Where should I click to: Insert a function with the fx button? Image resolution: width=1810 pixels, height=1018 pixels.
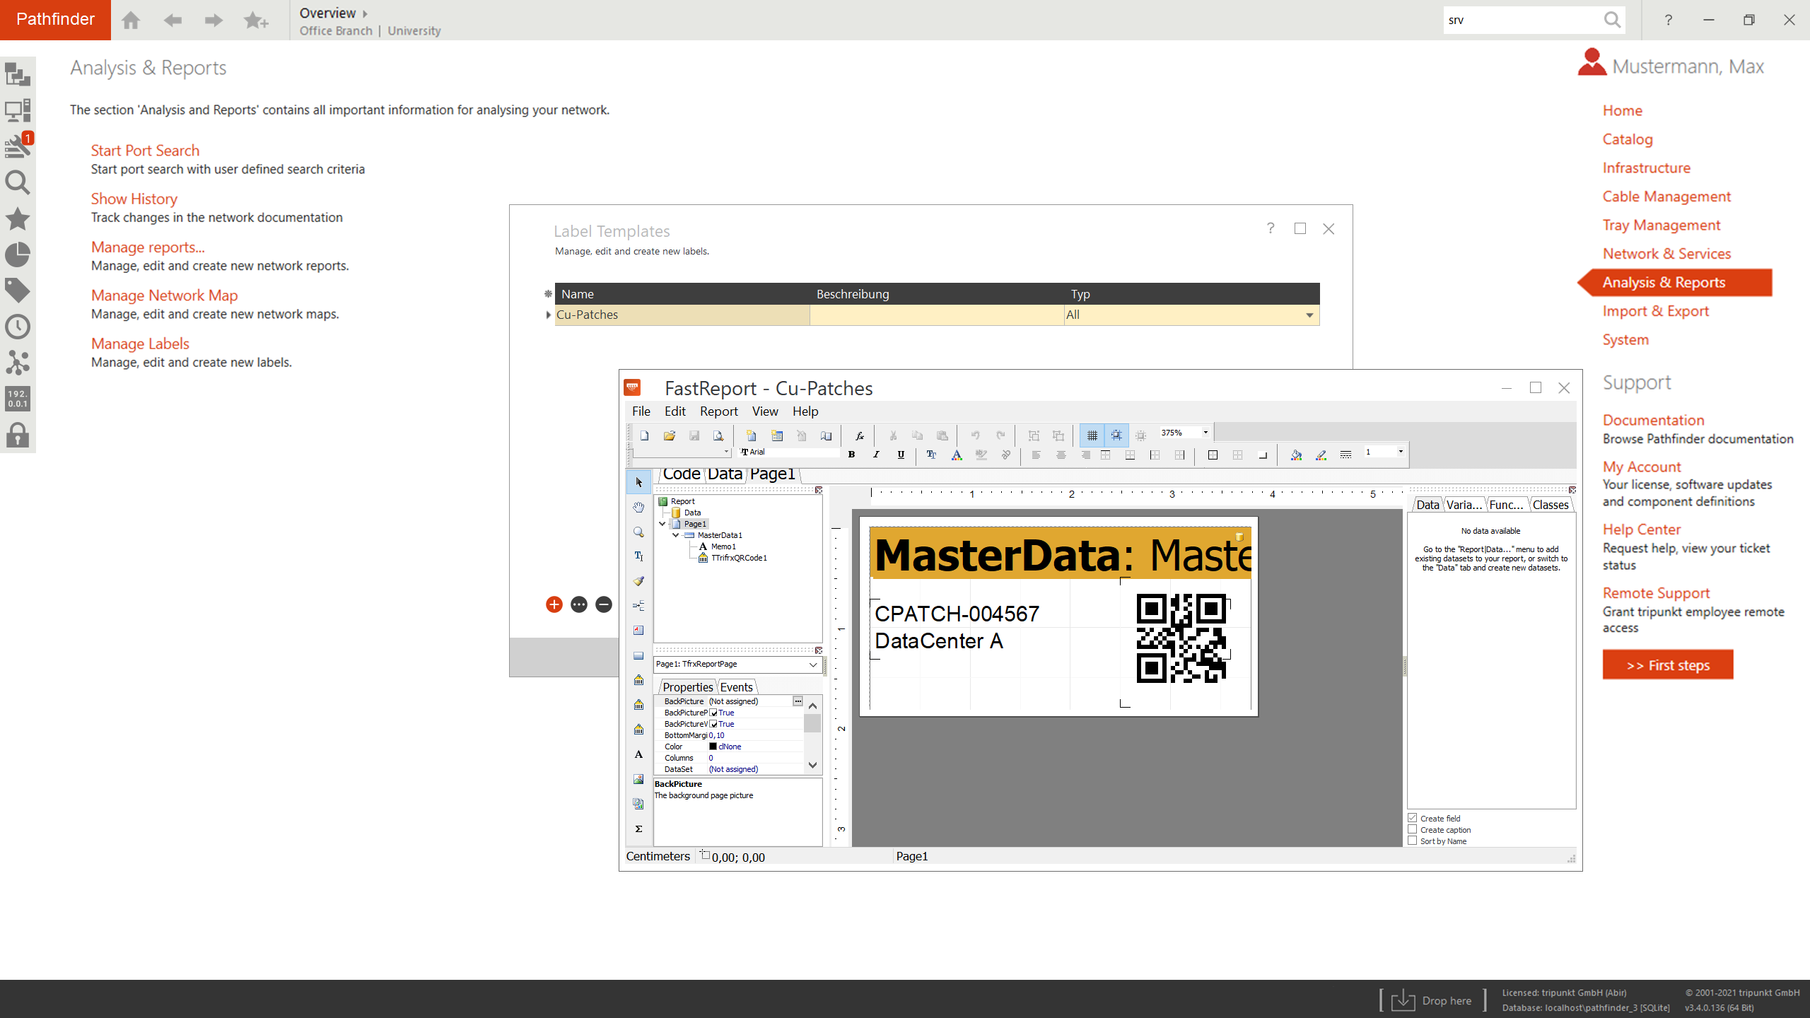(x=860, y=435)
